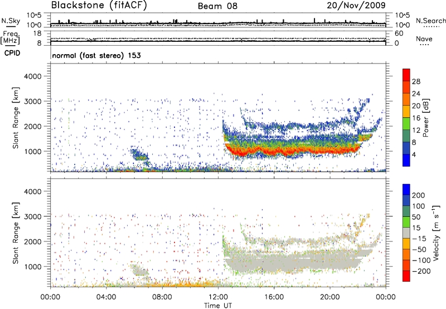Click the "4" label on Power scale
The image size is (446, 309).
pyautogui.click(x=414, y=154)
